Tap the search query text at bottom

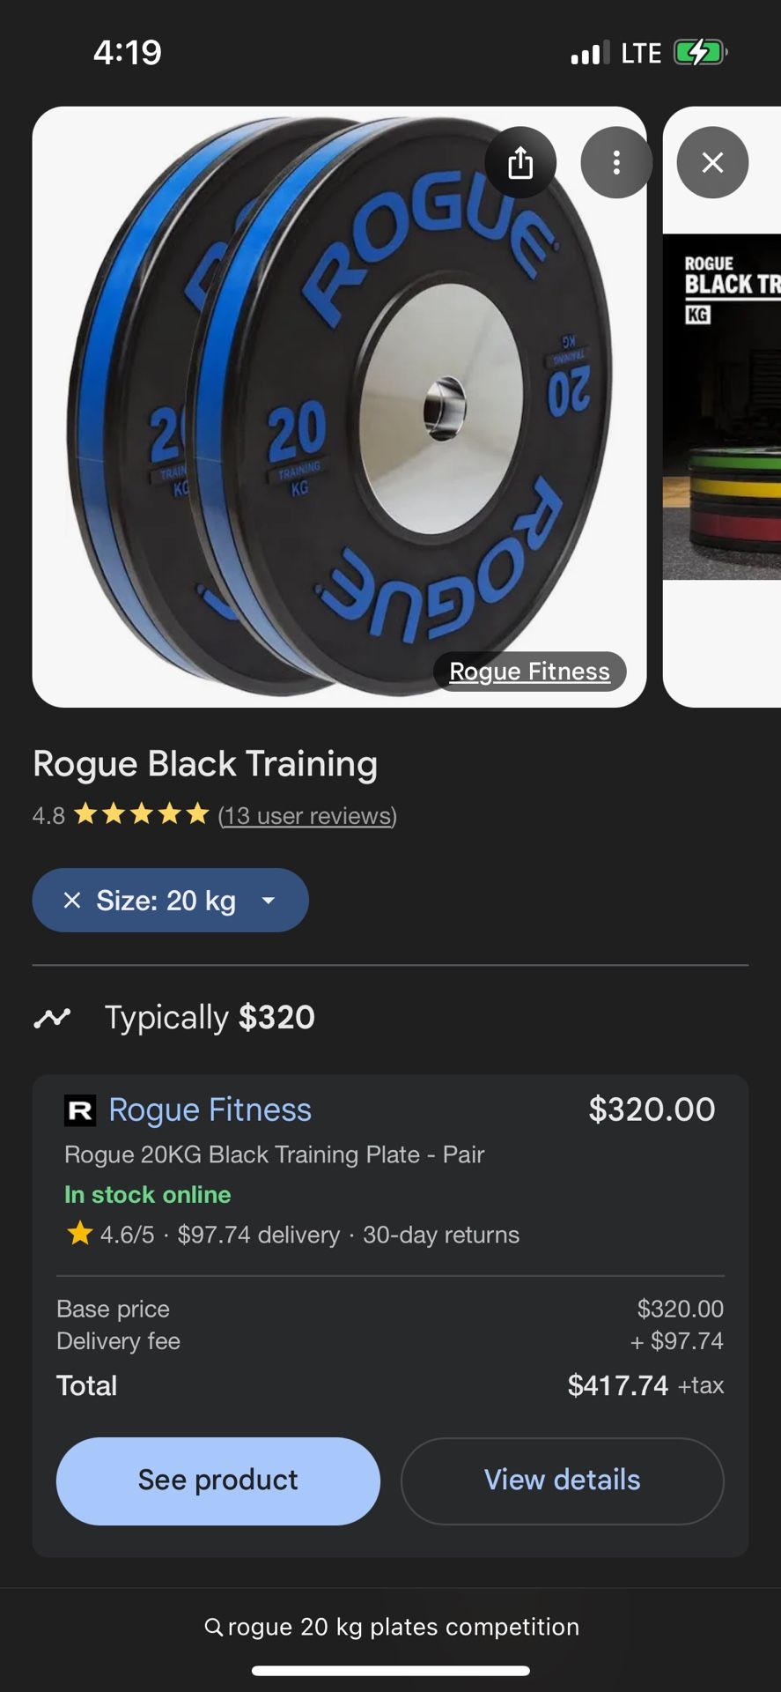(x=403, y=1627)
